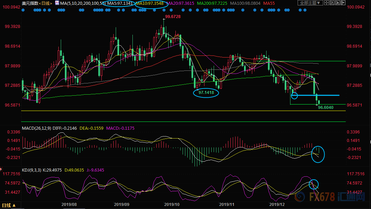The height and width of the screenshot is (209, 371).
Task: Click the toolbar icon with a right-pointing arrow
Action: tap(343, 3)
